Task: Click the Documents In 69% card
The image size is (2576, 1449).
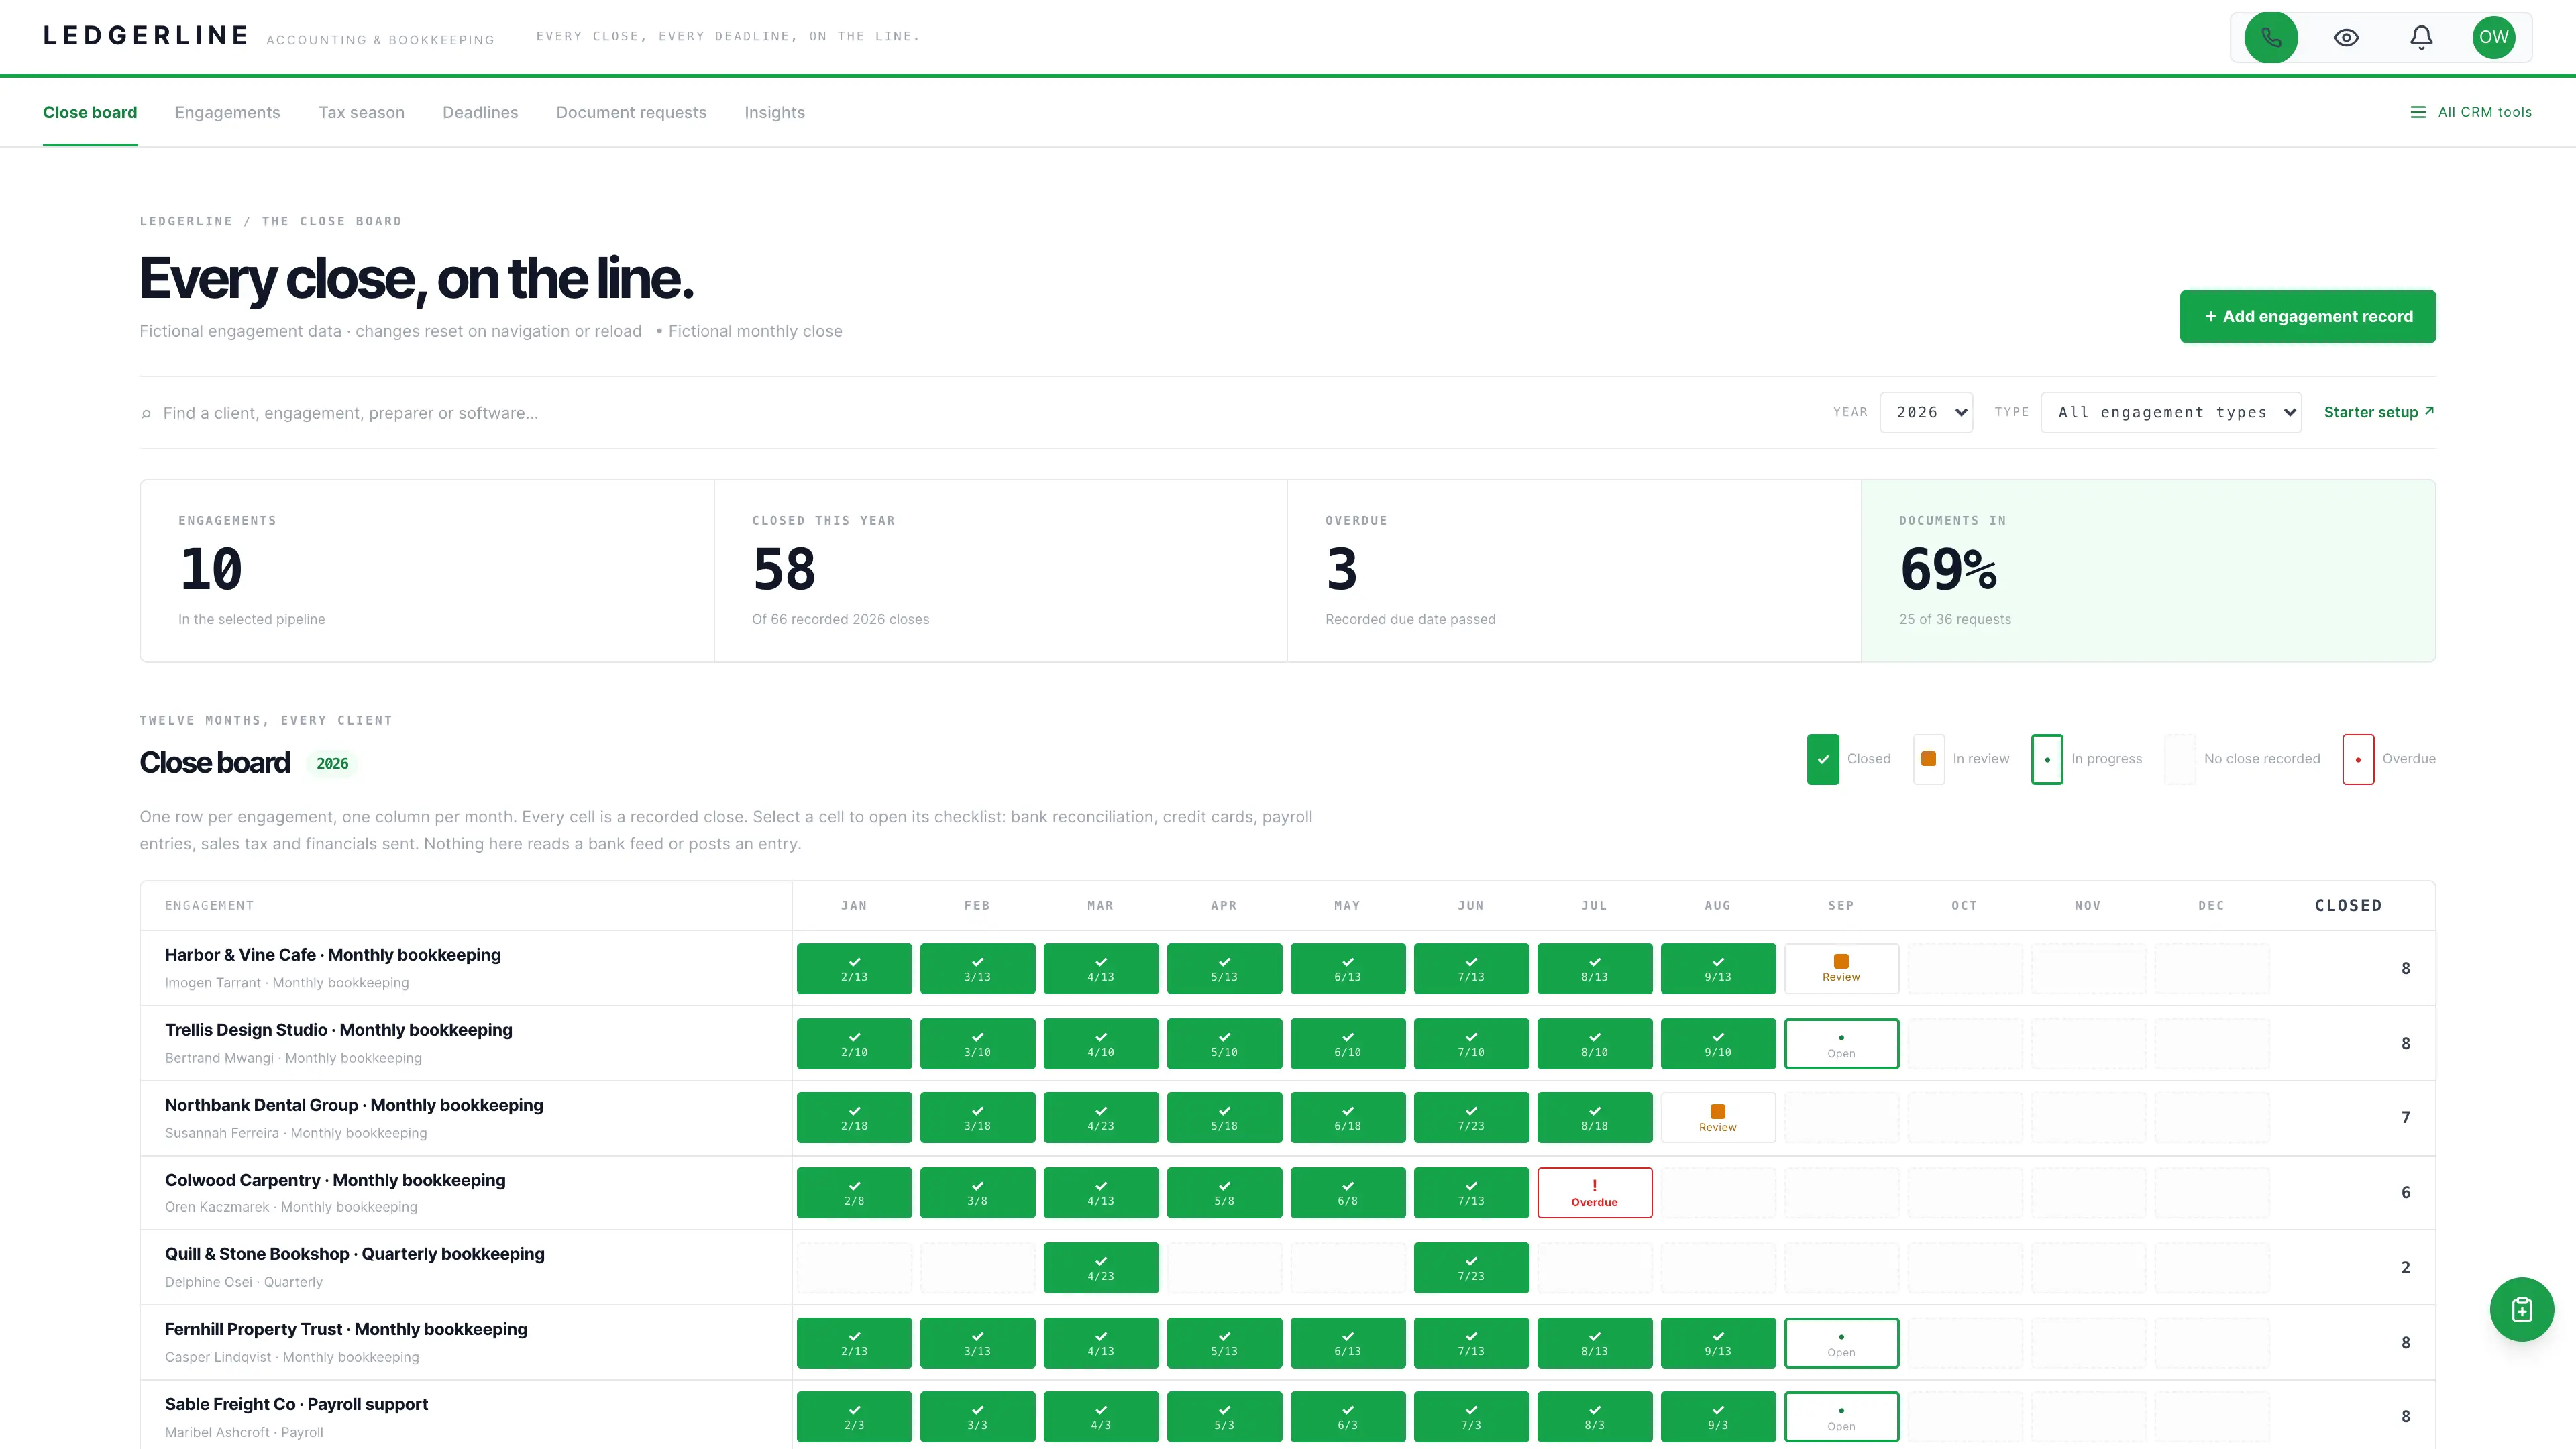Action: point(2148,571)
